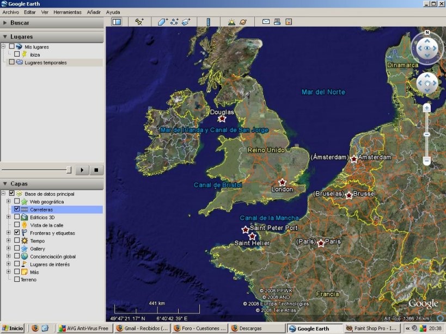Screen dimensions: 446x334
Task: Collapse Base de datos principal node
Action: pyautogui.click(x=3, y=193)
